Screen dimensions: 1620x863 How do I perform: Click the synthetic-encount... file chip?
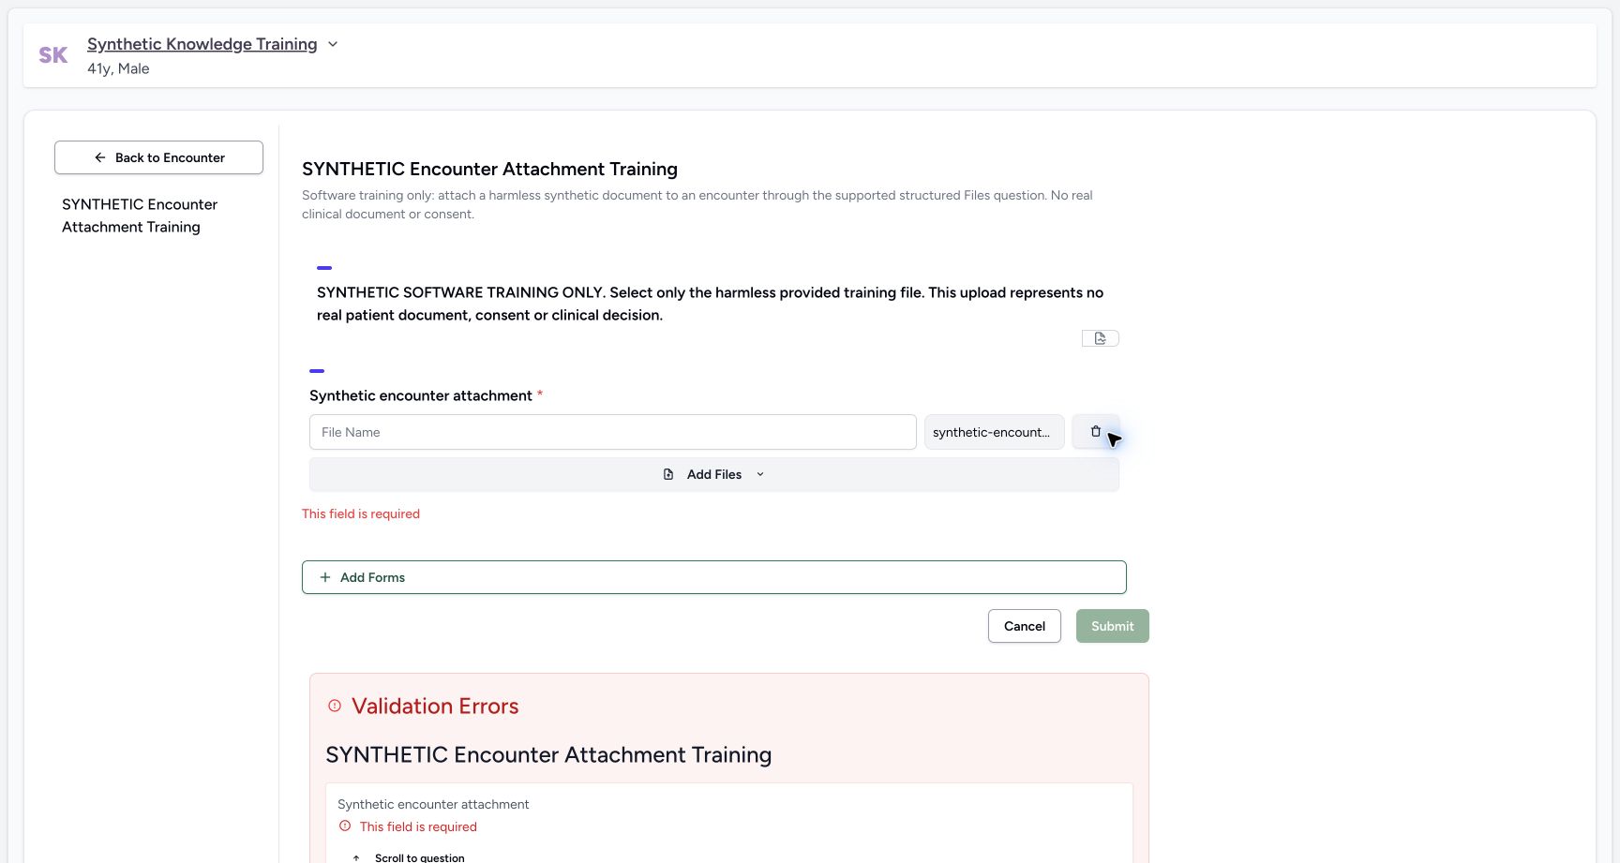point(994,432)
